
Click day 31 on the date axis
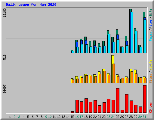click(144, 117)
